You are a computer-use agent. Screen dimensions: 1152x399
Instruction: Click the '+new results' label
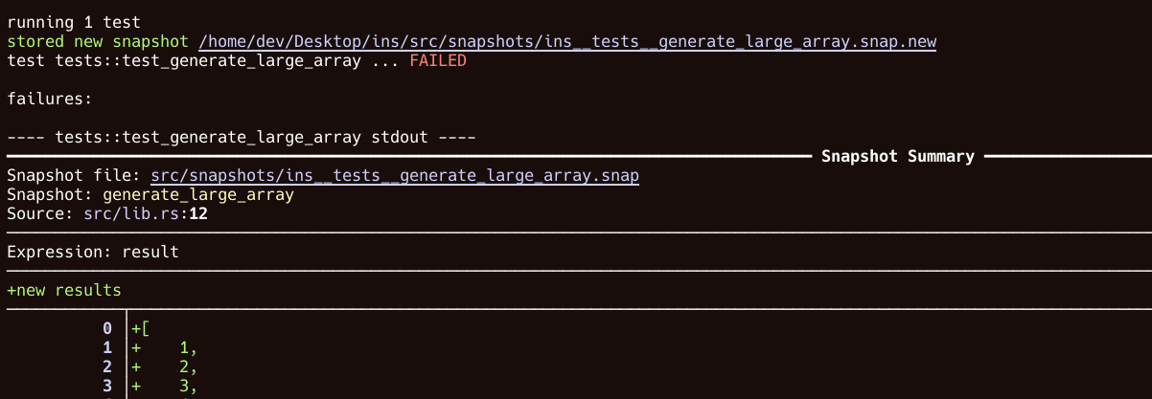coord(63,290)
